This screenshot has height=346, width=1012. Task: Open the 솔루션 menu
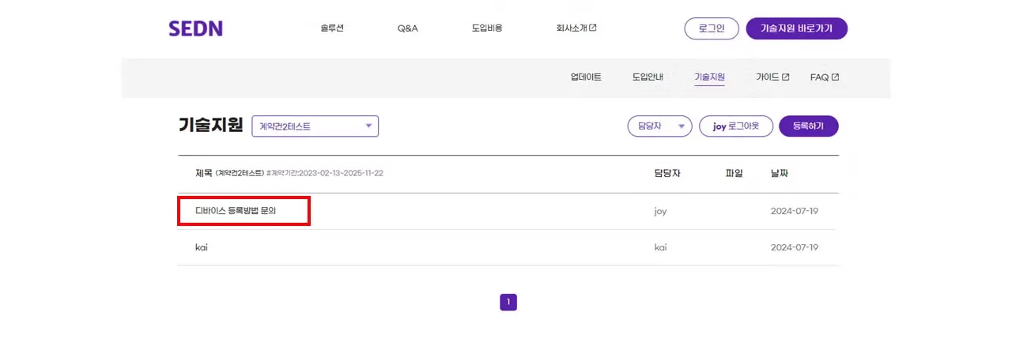pos(332,28)
